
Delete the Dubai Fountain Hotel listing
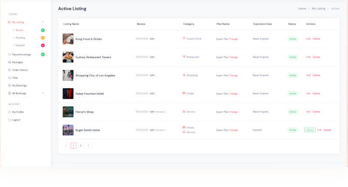tap(317, 93)
